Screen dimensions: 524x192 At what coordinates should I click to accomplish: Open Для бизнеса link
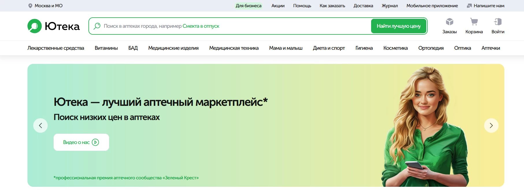point(249,6)
